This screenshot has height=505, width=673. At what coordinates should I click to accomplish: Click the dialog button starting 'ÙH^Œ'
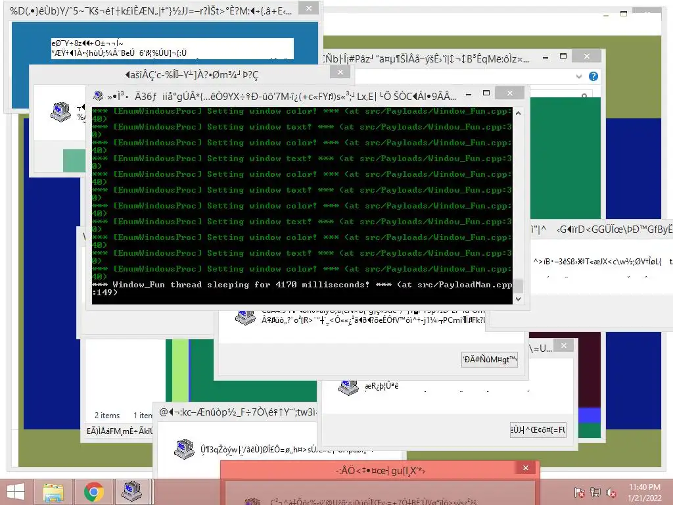tap(538, 429)
